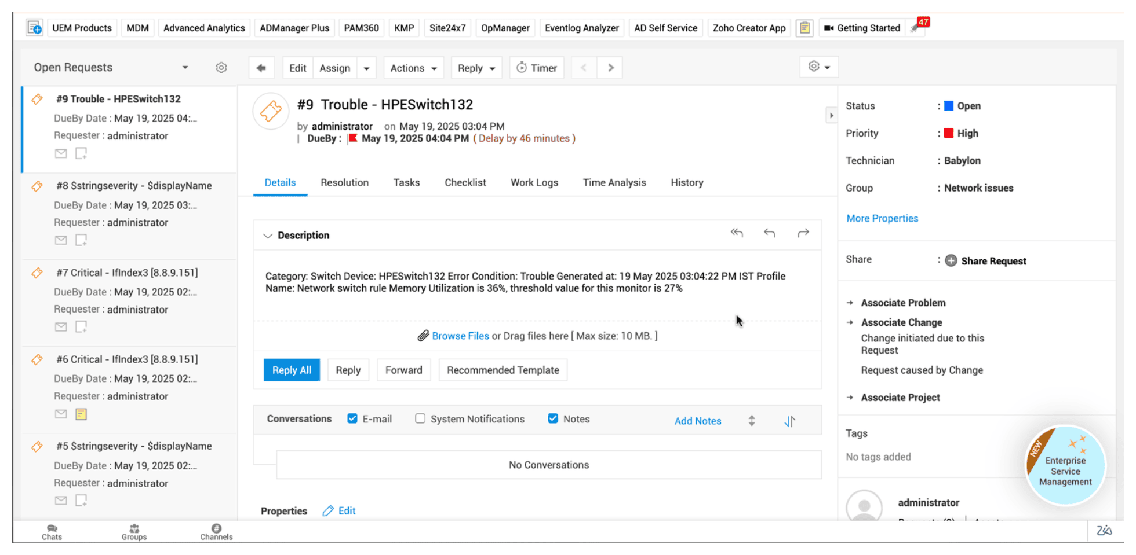
Task: Click the add-note icon under request #8
Action: tap(81, 240)
